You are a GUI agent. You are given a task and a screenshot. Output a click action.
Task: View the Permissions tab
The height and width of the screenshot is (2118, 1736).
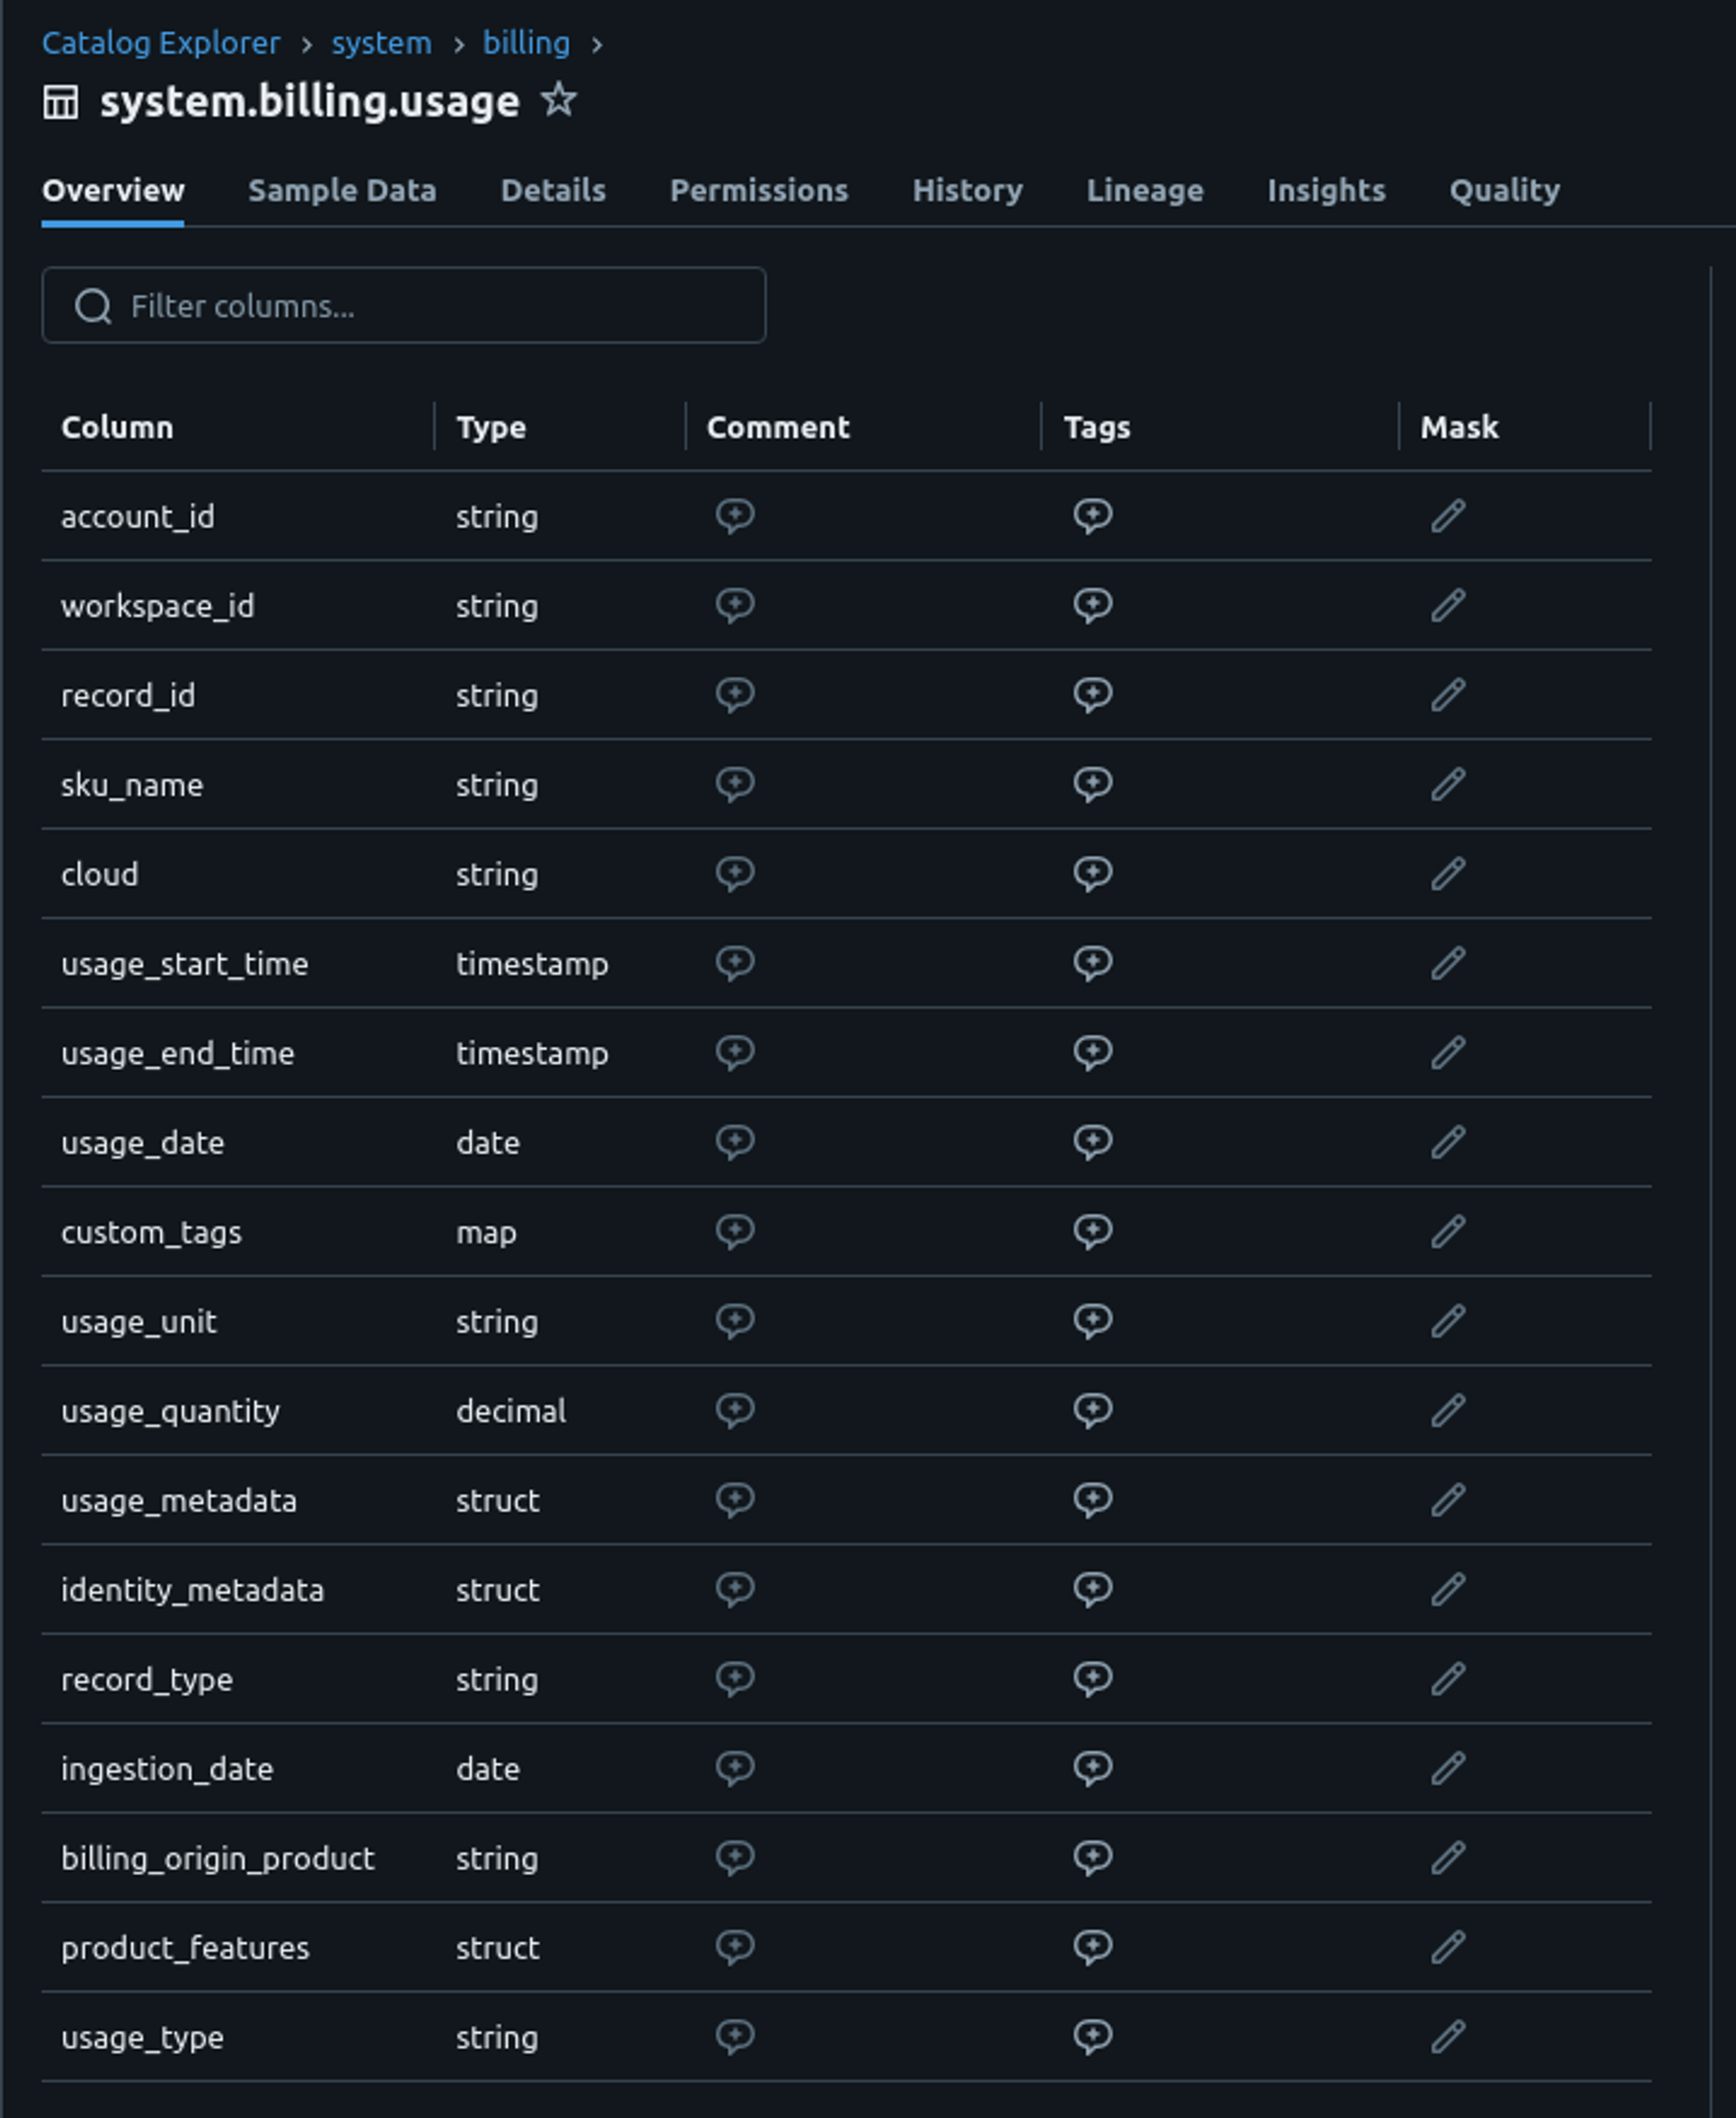click(759, 190)
